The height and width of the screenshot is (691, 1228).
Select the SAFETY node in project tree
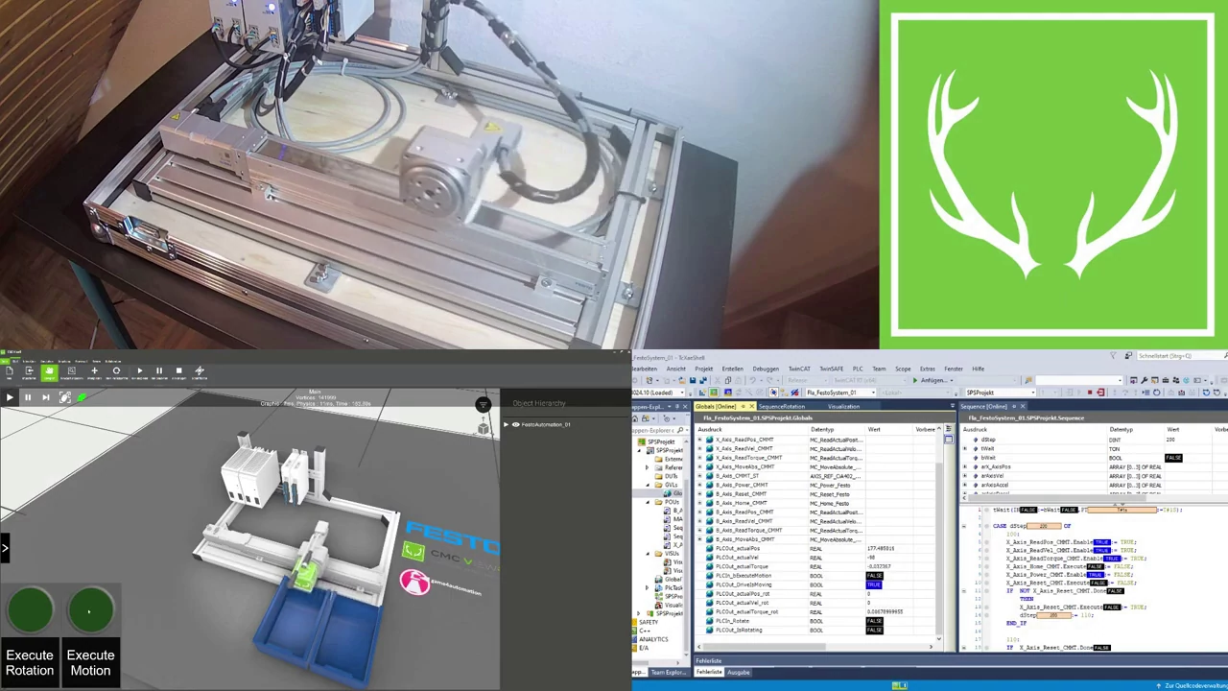649,623
